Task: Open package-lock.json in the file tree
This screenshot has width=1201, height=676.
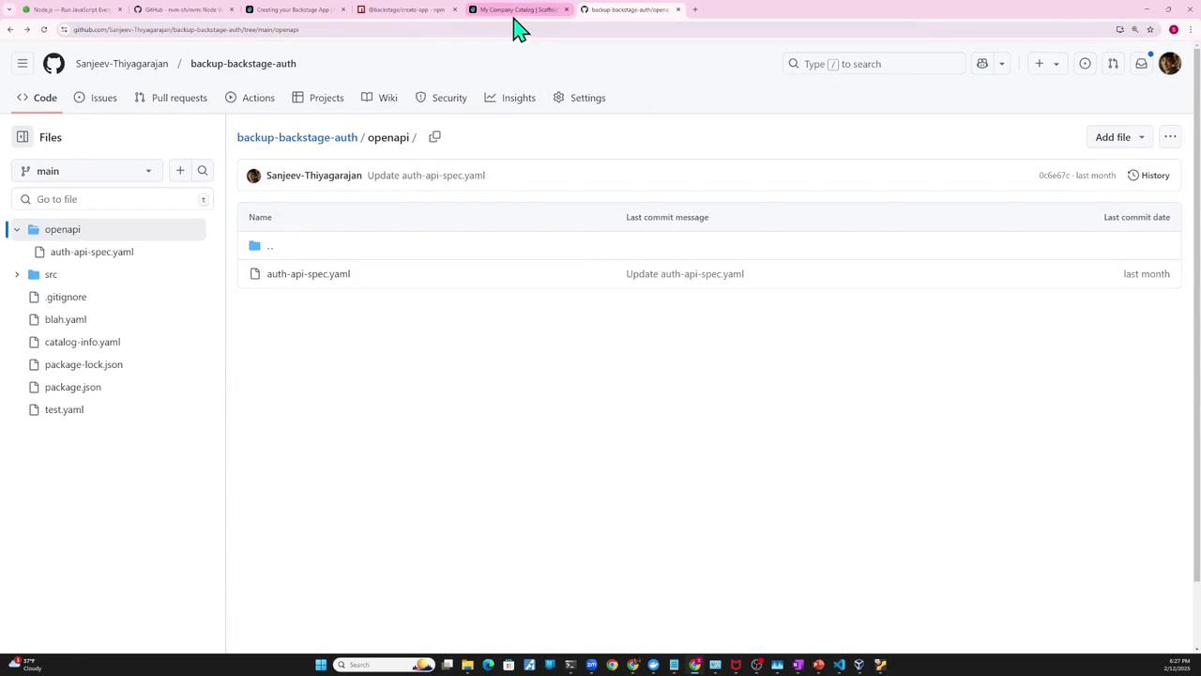Action: pyautogui.click(x=84, y=364)
